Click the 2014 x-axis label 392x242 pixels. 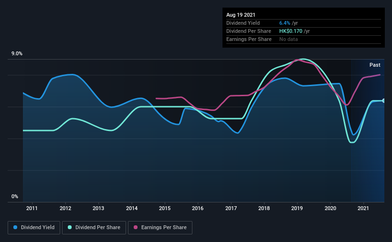click(132, 208)
